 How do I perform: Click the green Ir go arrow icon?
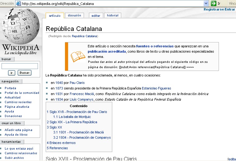coord(213,3)
